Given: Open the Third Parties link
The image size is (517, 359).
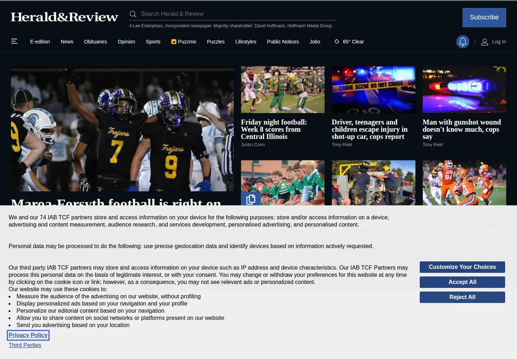Looking at the screenshot, I should coord(25,345).
